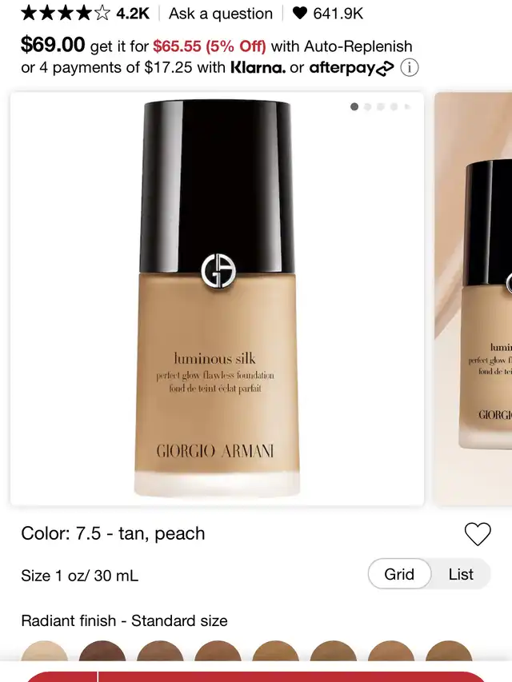Select the first image carousel dot
The height and width of the screenshot is (682, 512).
354,106
